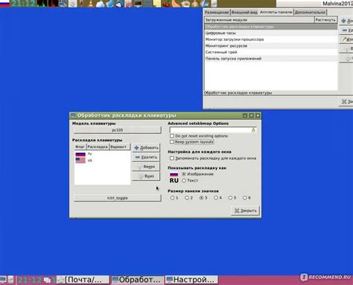Open the 'Внешний вид' tab
353x285 pixels.
(244, 12)
